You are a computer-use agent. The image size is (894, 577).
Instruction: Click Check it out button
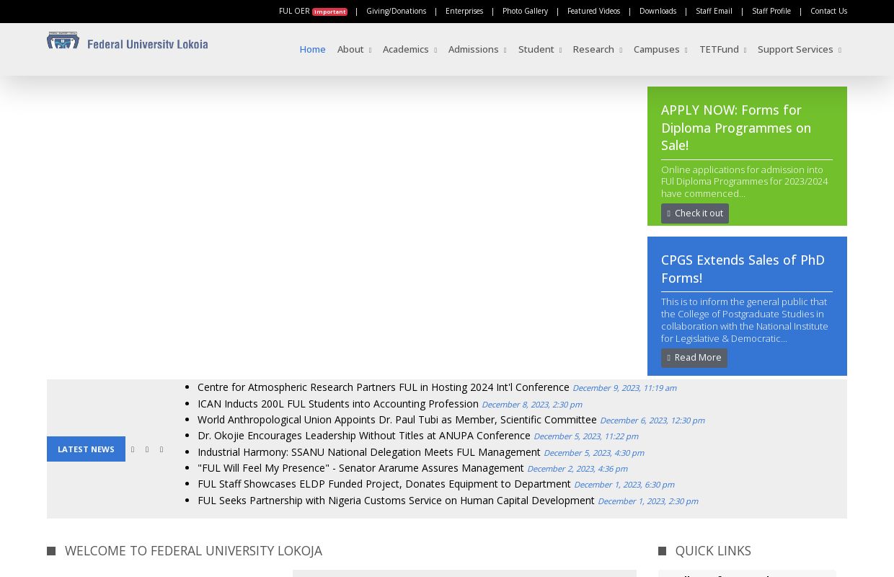pos(695,213)
